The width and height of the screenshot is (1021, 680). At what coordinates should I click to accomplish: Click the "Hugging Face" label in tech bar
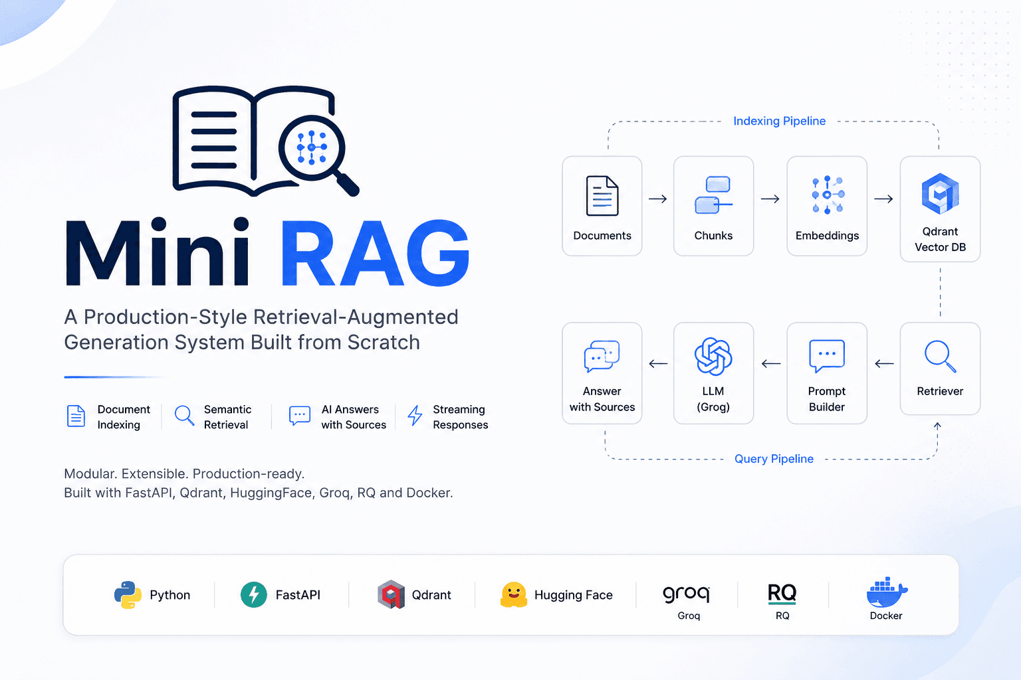574,596
